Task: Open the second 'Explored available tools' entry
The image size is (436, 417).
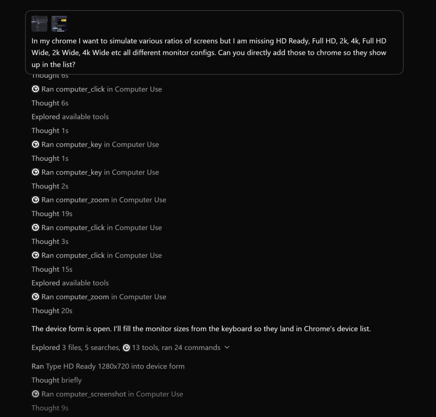Action: click(x=70, y=283)
